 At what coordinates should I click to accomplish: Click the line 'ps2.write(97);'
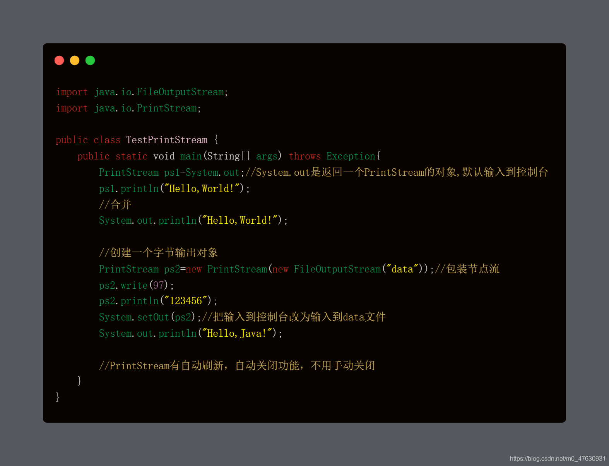(x=137, y=286)
